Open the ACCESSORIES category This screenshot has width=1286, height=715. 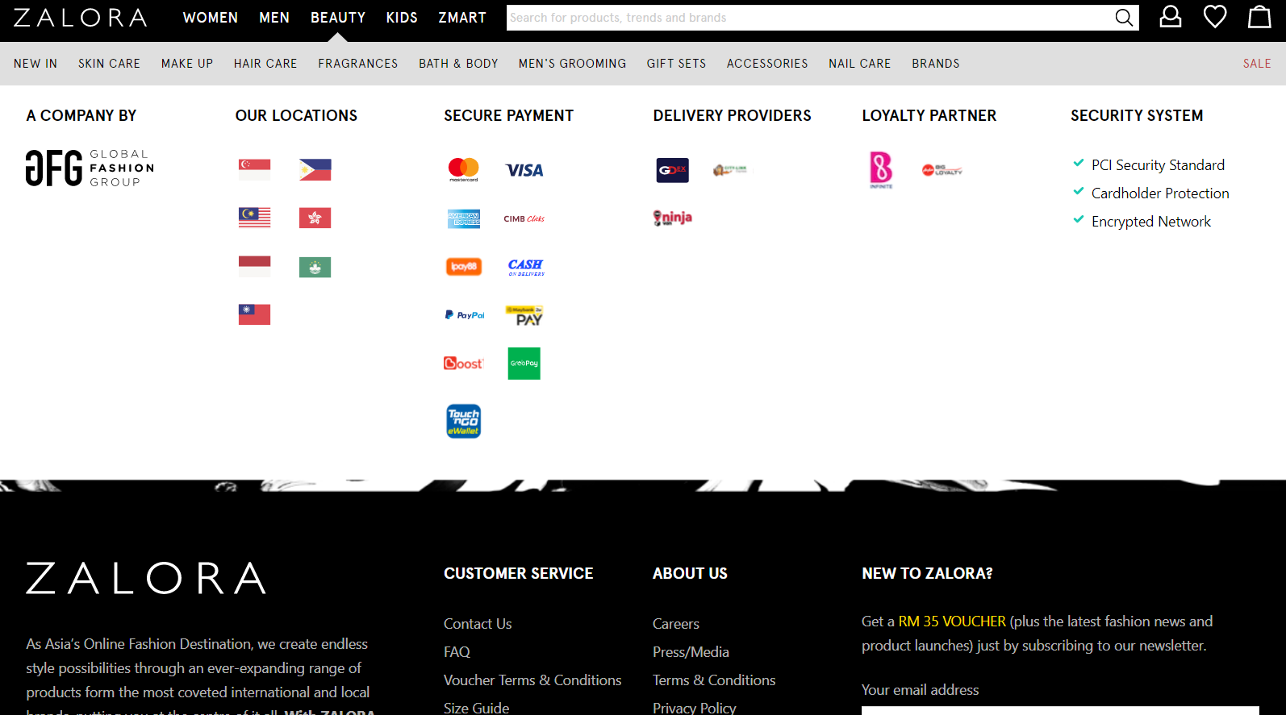[x=767, y=64]
